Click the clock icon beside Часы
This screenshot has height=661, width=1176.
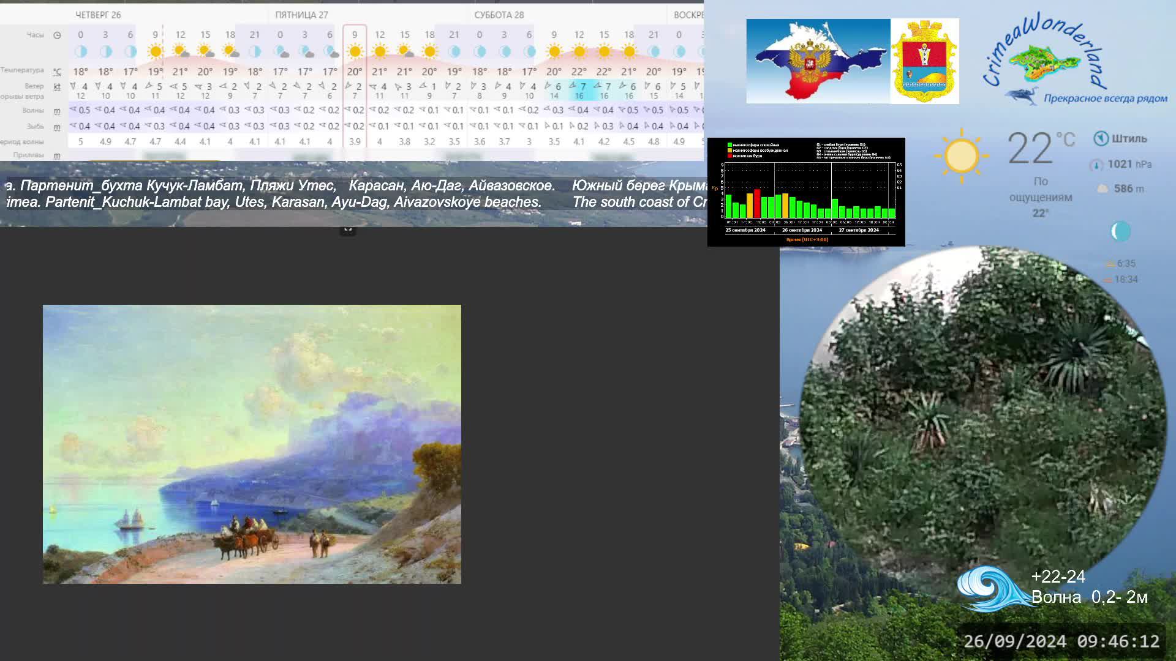click(57, 35)
